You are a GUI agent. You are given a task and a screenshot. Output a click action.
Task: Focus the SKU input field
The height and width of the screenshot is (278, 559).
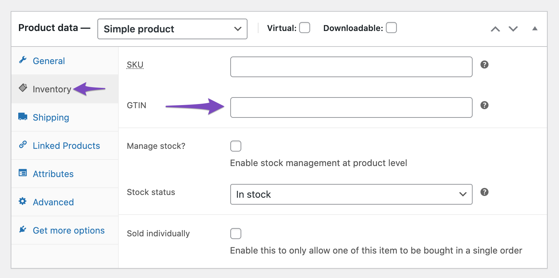coord(351,67)
